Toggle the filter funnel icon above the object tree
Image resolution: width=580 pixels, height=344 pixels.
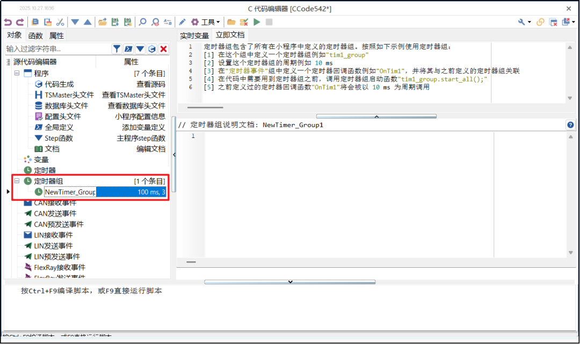point(117,48)
